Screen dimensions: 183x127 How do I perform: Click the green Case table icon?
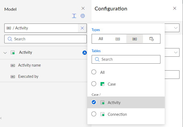102,84
